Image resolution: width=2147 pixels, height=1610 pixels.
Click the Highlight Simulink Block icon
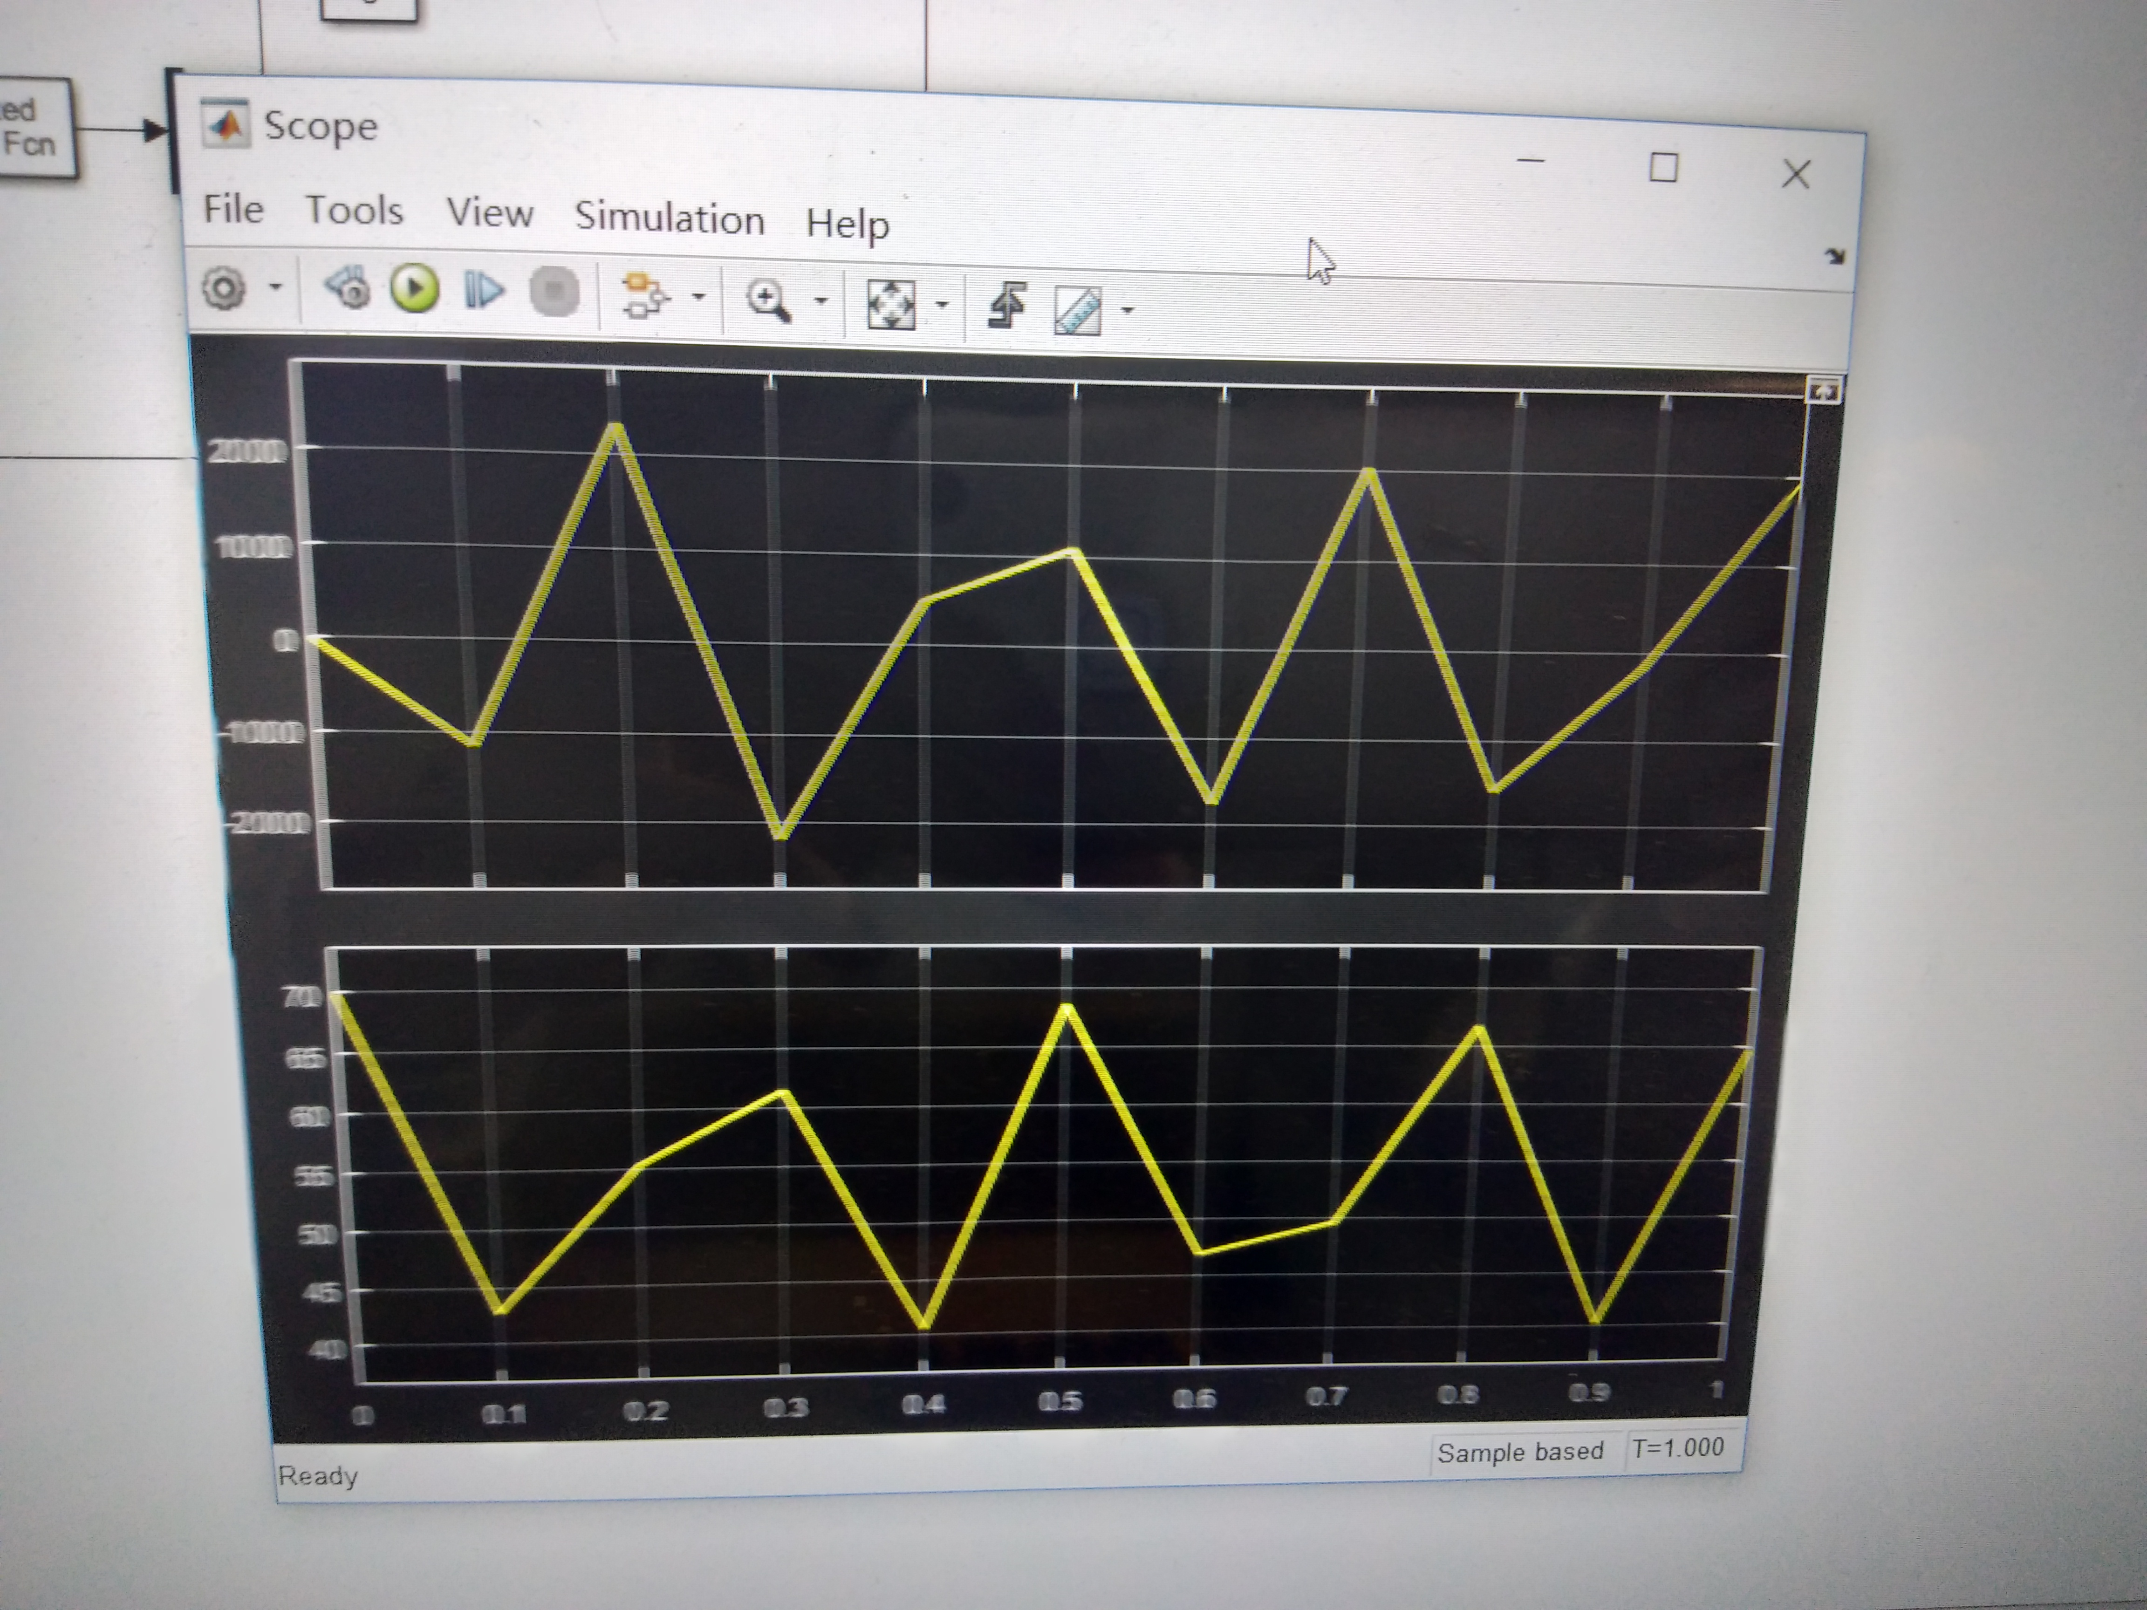[643, 295]
